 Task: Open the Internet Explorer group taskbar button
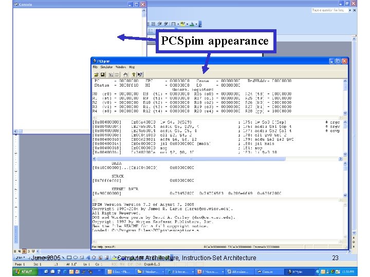tap(178, 272)
